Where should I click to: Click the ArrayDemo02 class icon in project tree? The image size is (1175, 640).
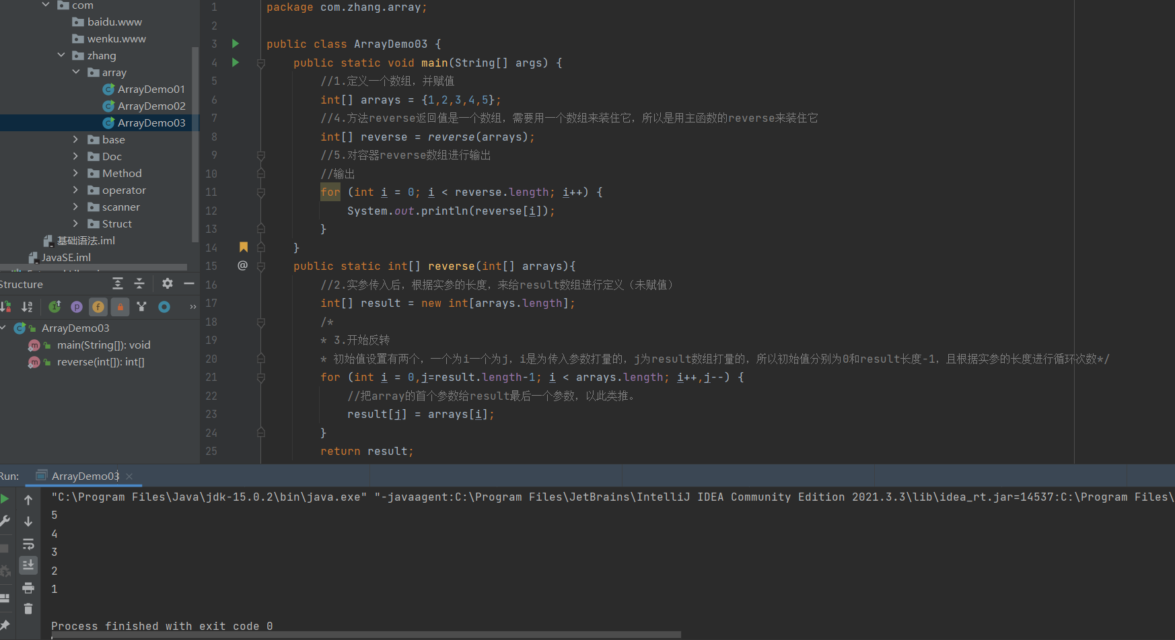(108, 106)
